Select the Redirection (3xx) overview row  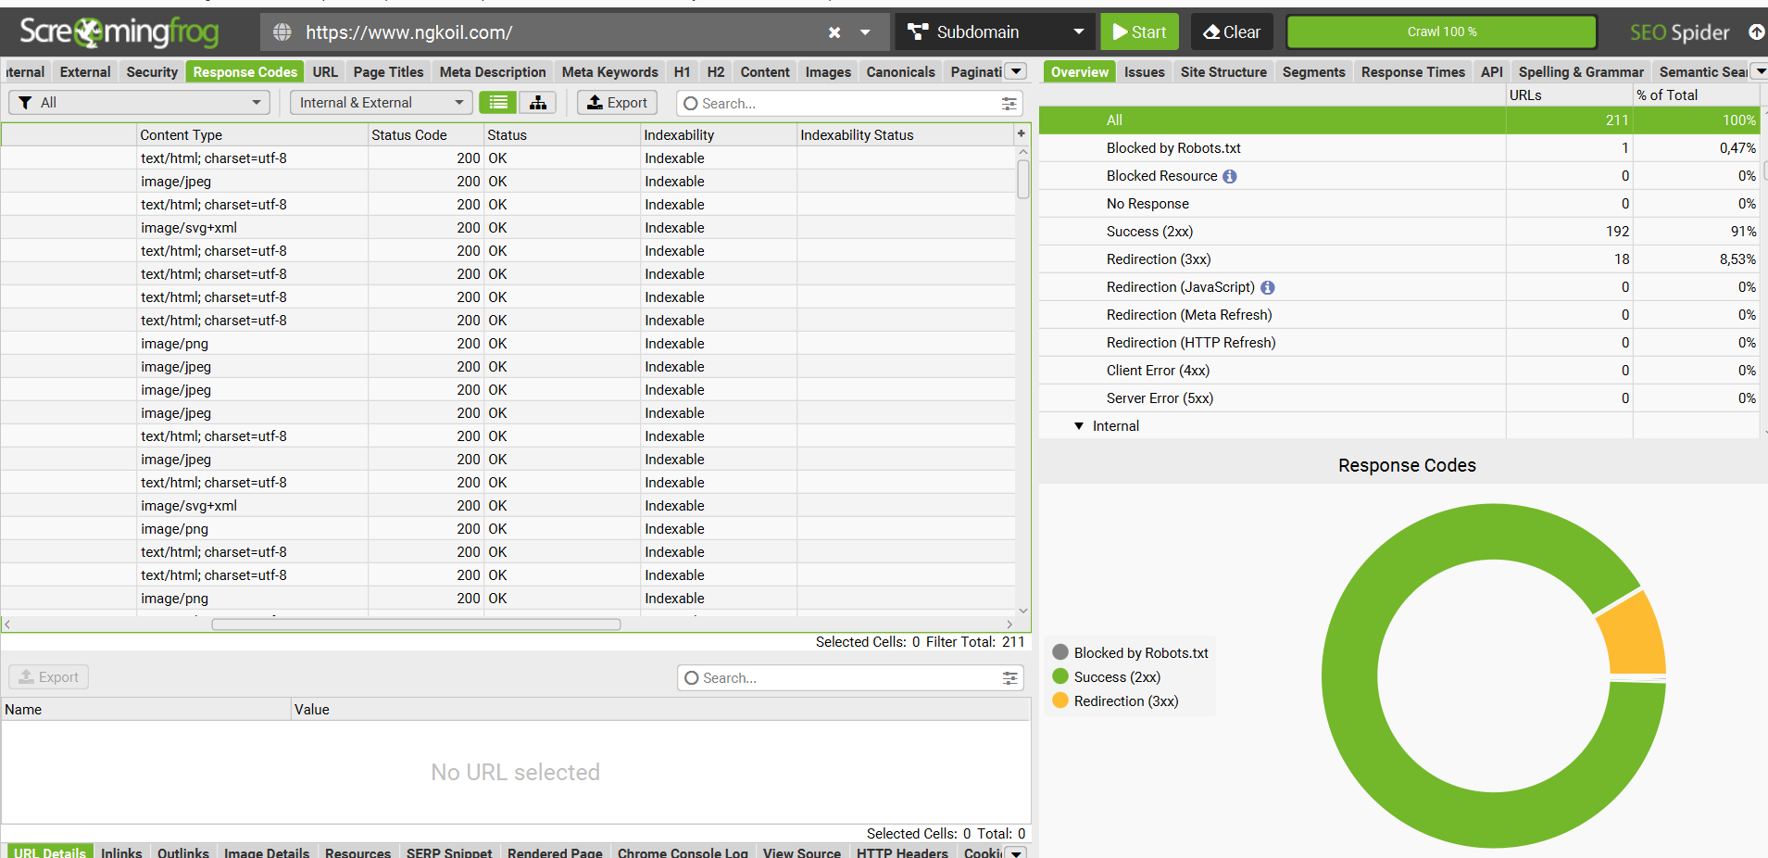click(x=1398, y=259)
